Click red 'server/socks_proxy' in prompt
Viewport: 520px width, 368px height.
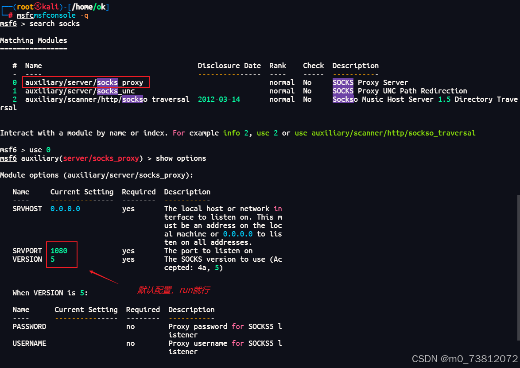(101, 159)
